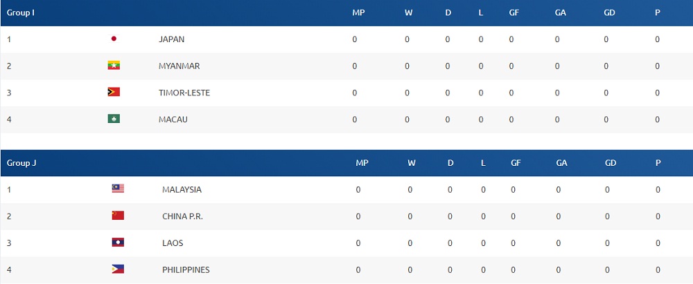Viewport: 693px width, 284px height.
Task: Open the MALAYSIA team link
Action: pyautogui.click(x=182, y=189)
